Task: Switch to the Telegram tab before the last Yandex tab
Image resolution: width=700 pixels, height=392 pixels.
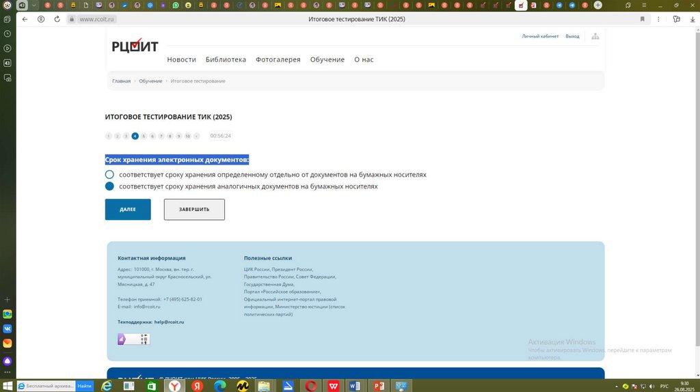Action: (x=572, y=5)
